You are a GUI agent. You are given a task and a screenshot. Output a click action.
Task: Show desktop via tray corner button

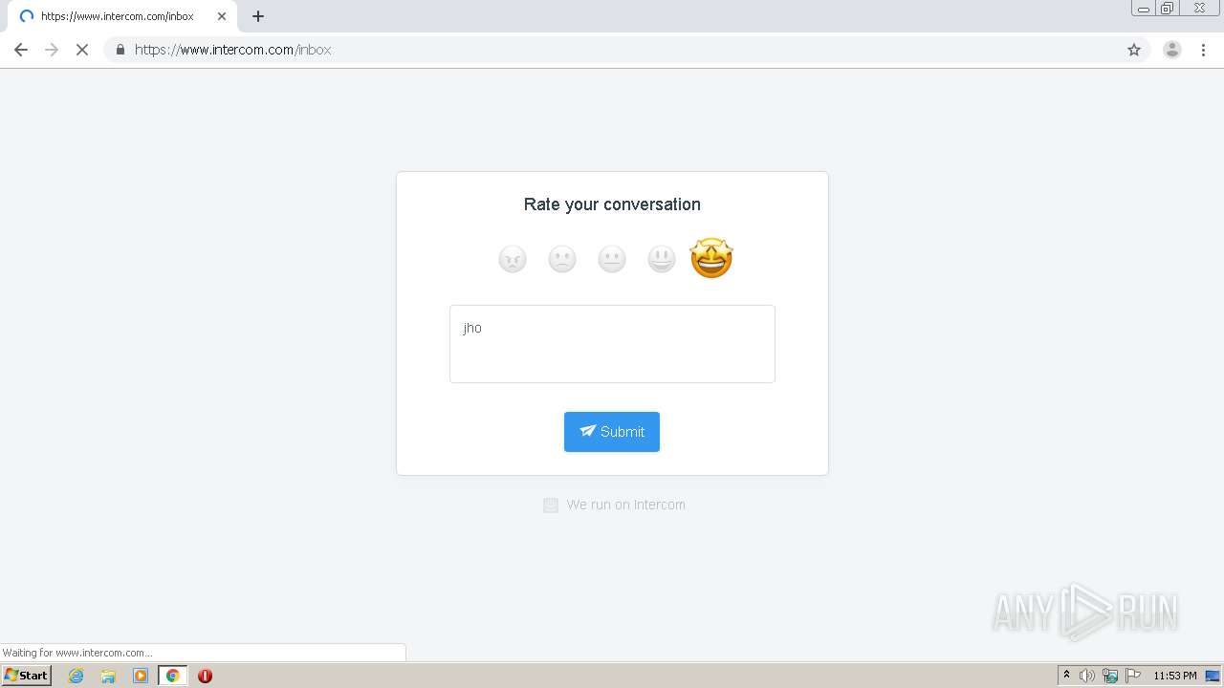coord(1213,676)
